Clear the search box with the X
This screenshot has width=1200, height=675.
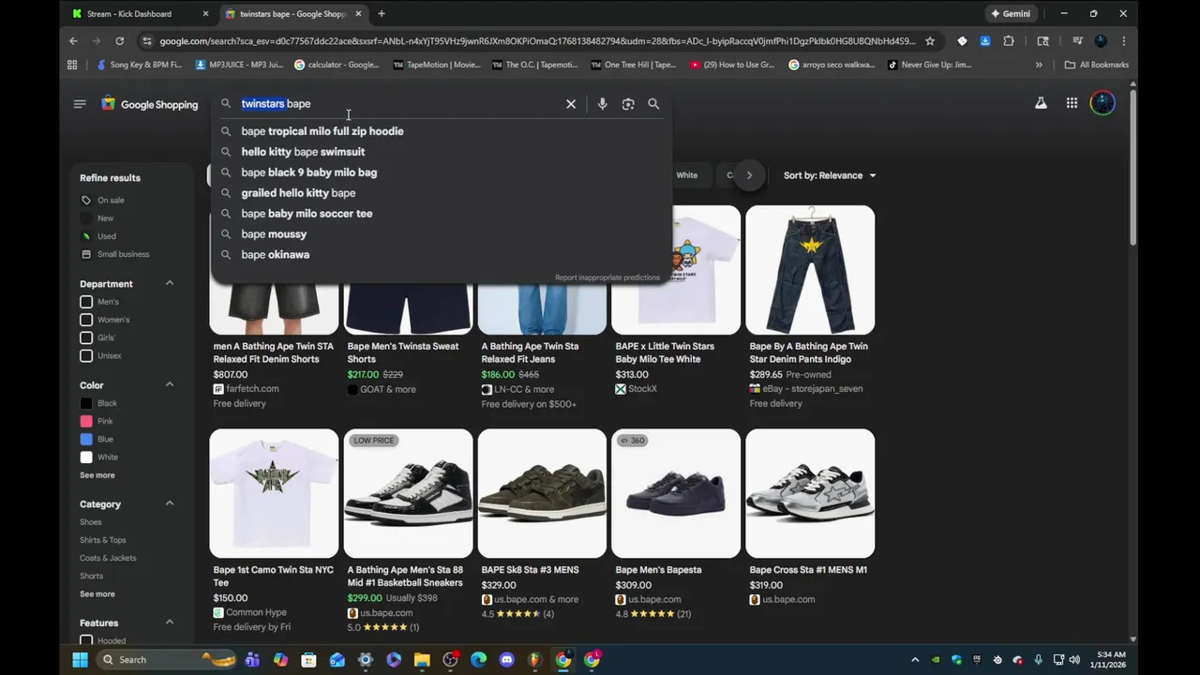571,104
